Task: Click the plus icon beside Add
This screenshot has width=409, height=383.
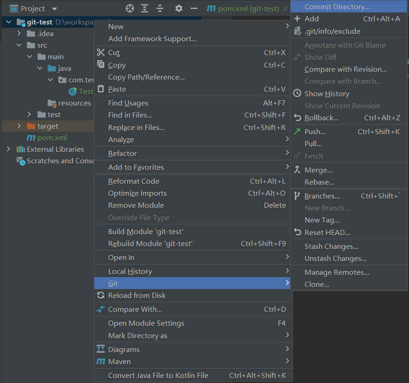Action: click(297, 19)
